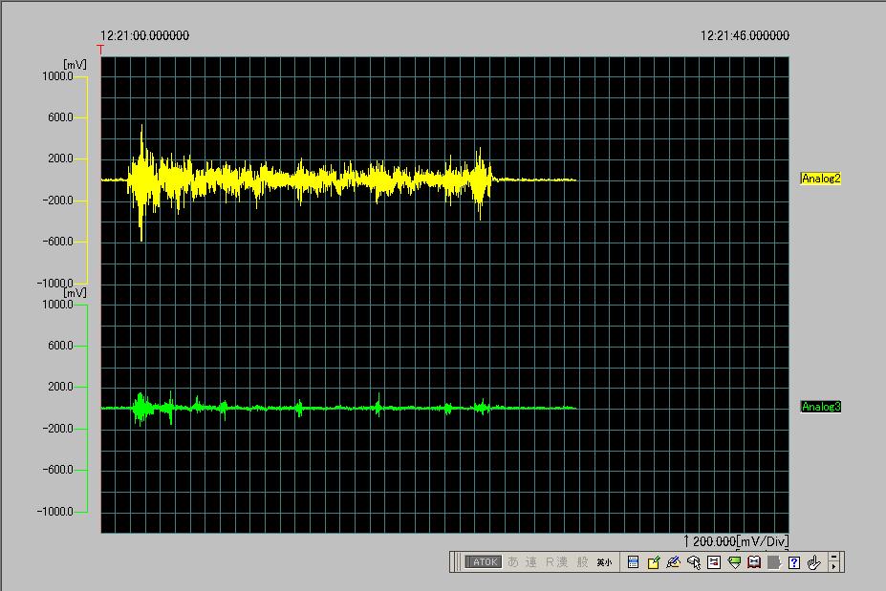Click the ATOK word registration notepad icon
The height and width of the screenshot is (591, 886).
click(654, 562)
